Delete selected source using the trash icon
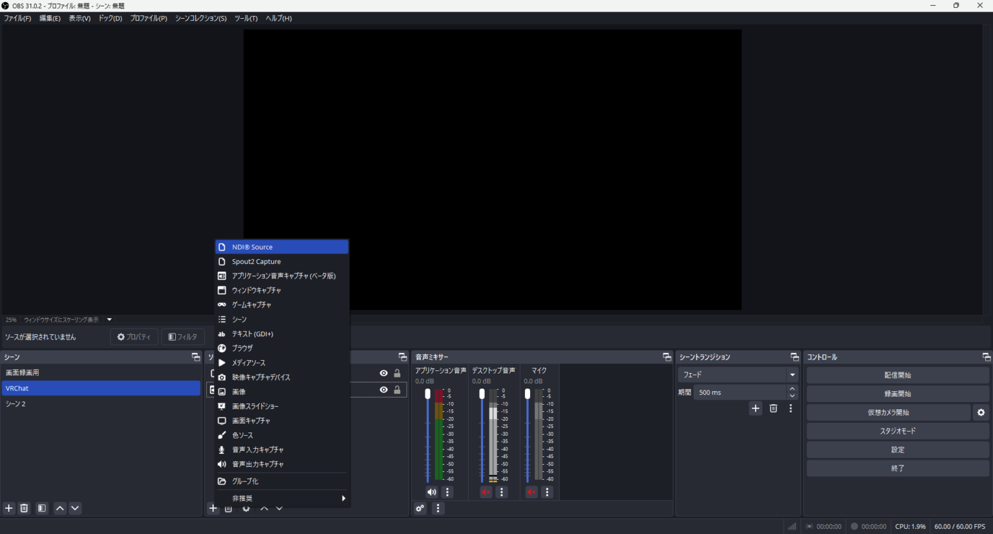 [228, 508]
